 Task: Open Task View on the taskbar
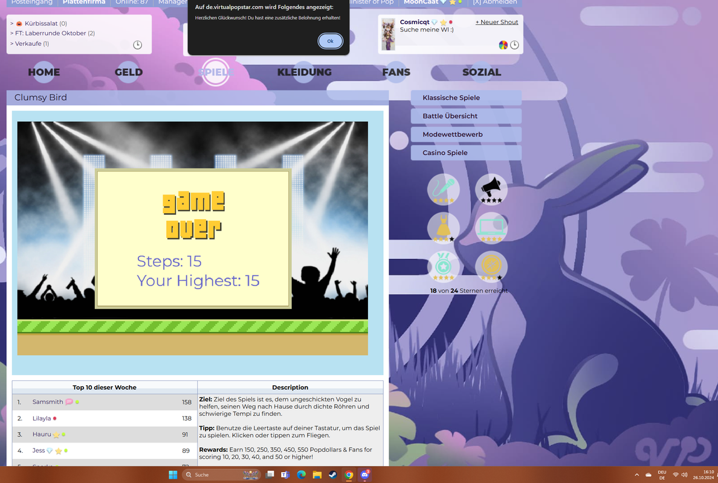click(270, 475)
